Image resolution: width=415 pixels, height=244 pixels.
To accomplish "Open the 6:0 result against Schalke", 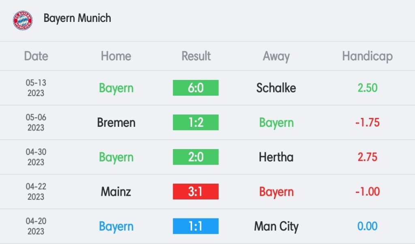I will [x=196, y=88].
